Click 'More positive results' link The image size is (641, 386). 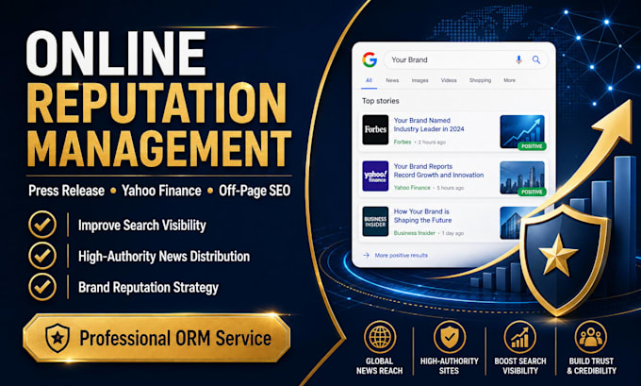(401, 255)
